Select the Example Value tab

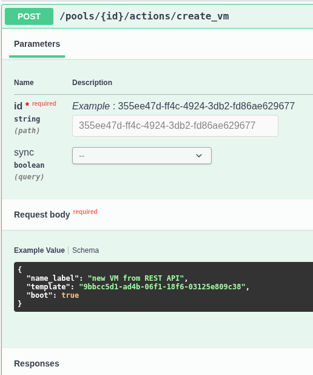tap(39, 250)
